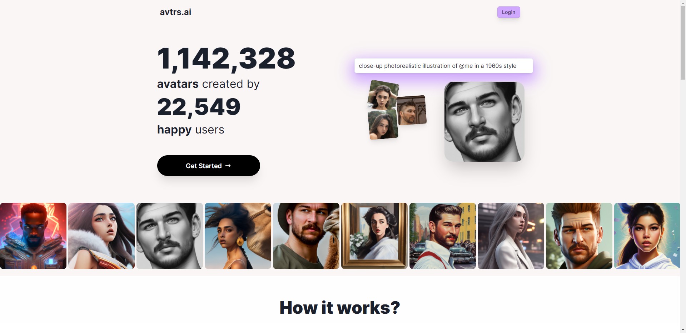Image resolution: width=686 pixels, height=333 pixels.
Task: Click the gold-framed painting of woman thumbnail
Action: click(374, 236)
